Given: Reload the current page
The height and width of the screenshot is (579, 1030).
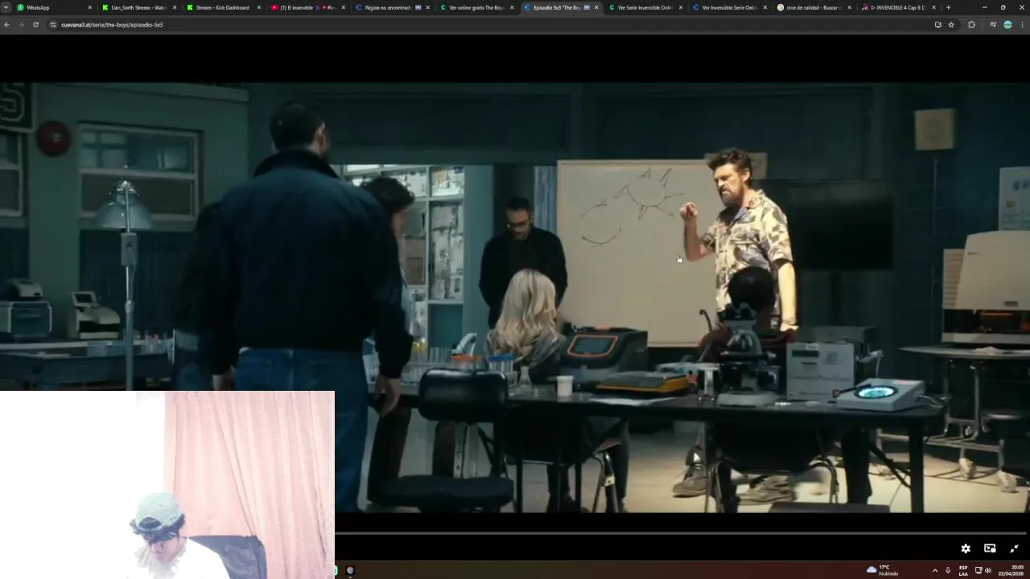Looking at the screenshot, I should point(35,25).
